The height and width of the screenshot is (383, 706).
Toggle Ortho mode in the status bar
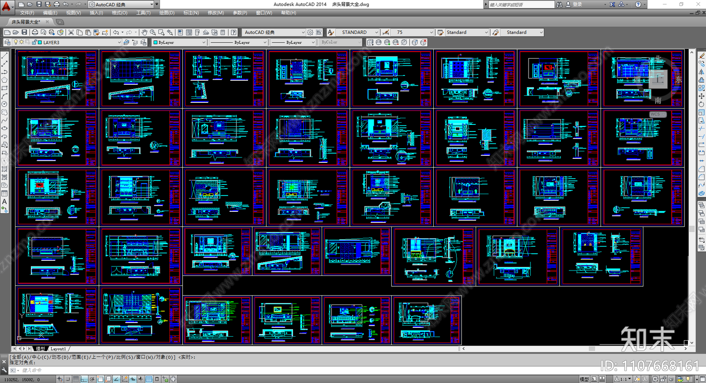click(x=84, y=379)
